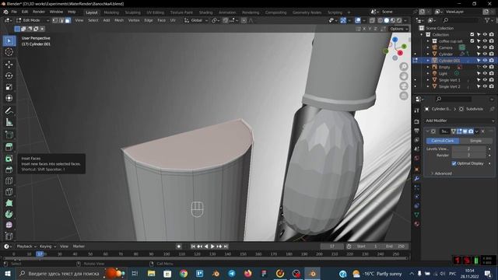
Task: Select the Edge Slide tool
Action: pos(9,236)
